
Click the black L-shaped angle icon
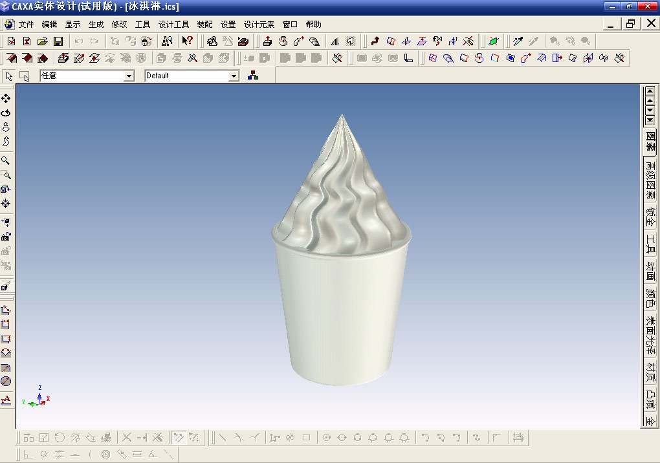click(408, 58)
